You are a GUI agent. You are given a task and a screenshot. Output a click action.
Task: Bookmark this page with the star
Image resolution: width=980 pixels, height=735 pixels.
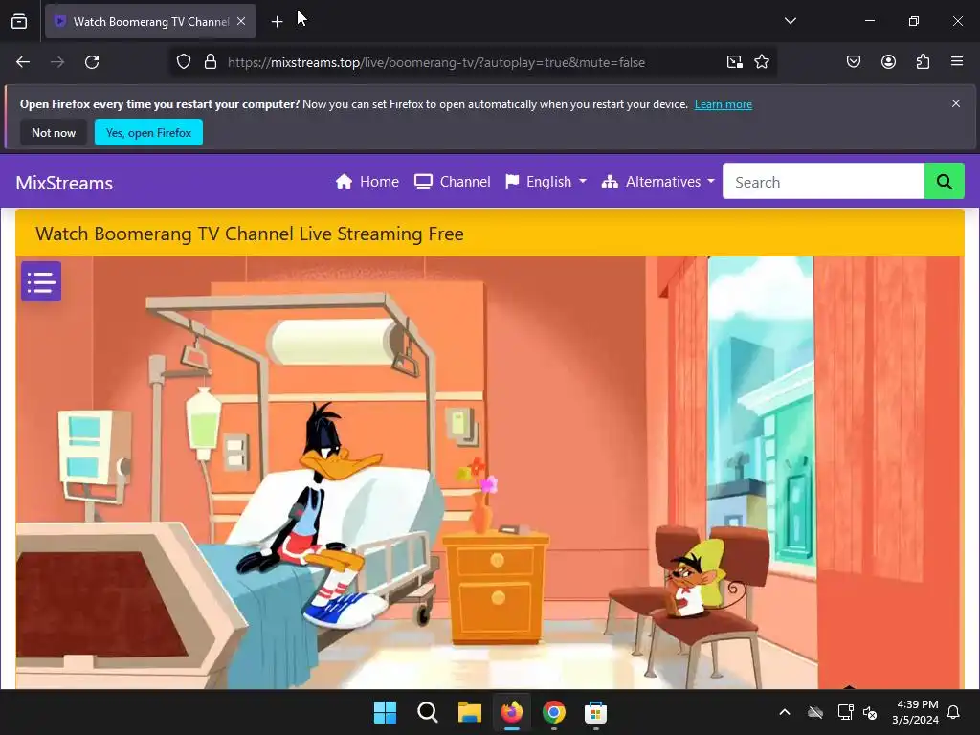coord(761,62)
